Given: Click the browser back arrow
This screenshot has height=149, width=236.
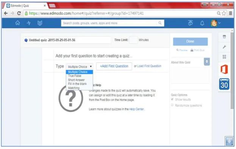Looking at the screenshot, I should (6, 13).
